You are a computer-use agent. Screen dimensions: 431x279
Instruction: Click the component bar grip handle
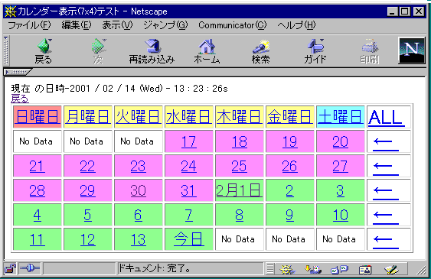(270, 269)
